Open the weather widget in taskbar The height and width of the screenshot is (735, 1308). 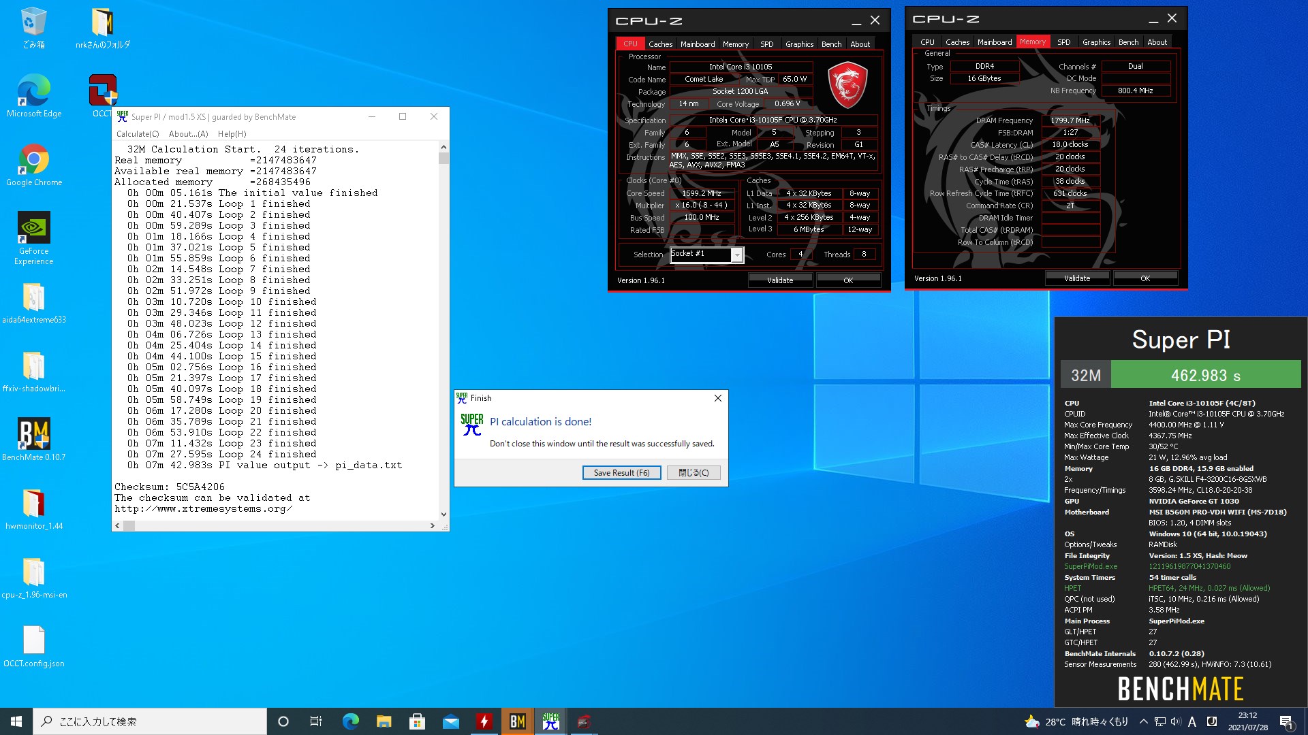(1076, 721)
